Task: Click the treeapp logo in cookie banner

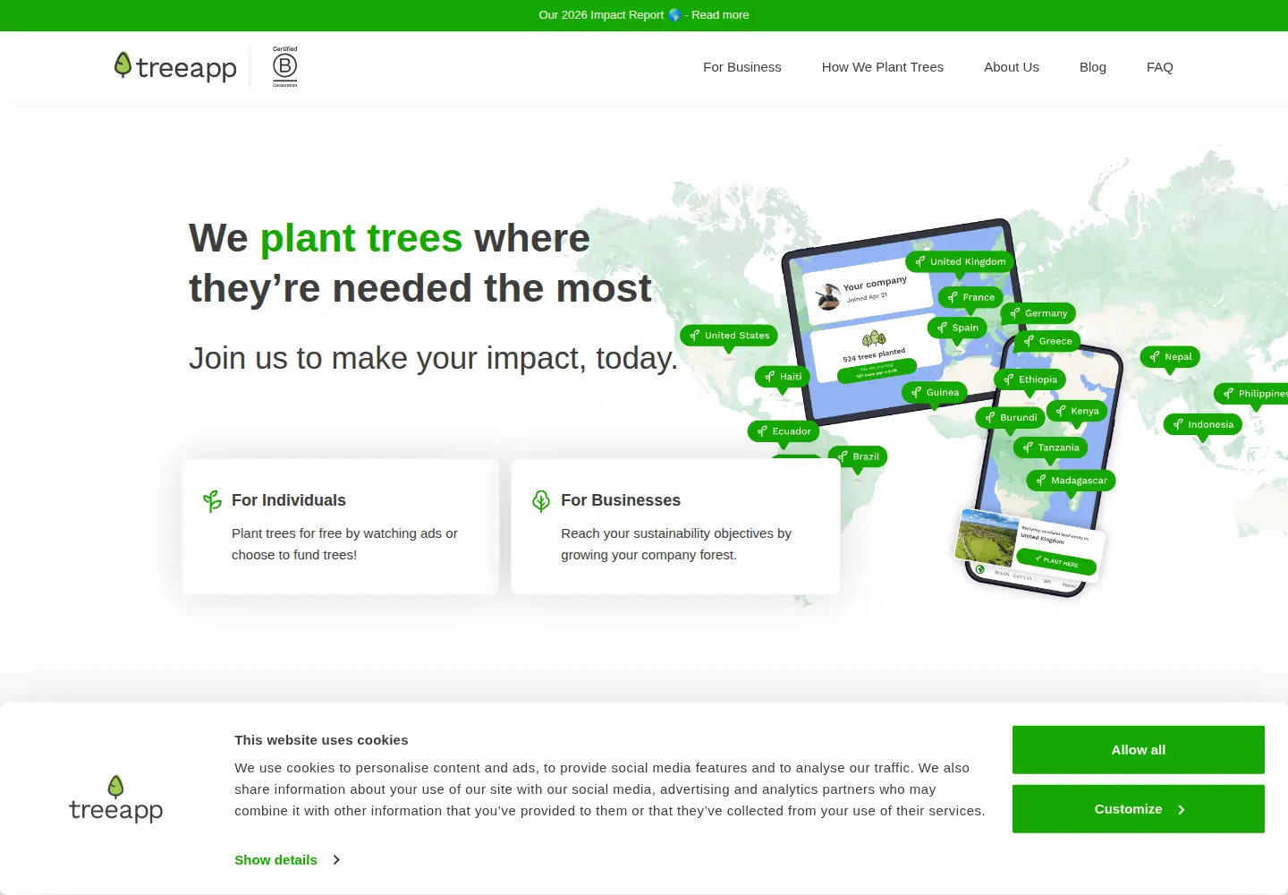Action: (116, 799)
